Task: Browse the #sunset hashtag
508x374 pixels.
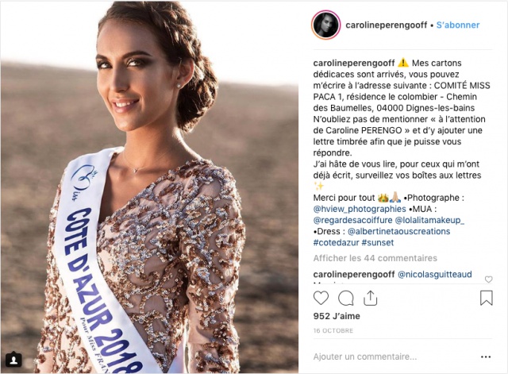Action: (378, 243)
